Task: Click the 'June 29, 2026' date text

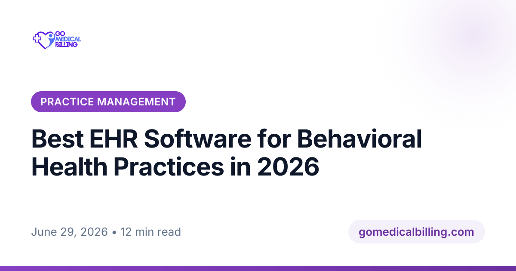Action: 69,232
